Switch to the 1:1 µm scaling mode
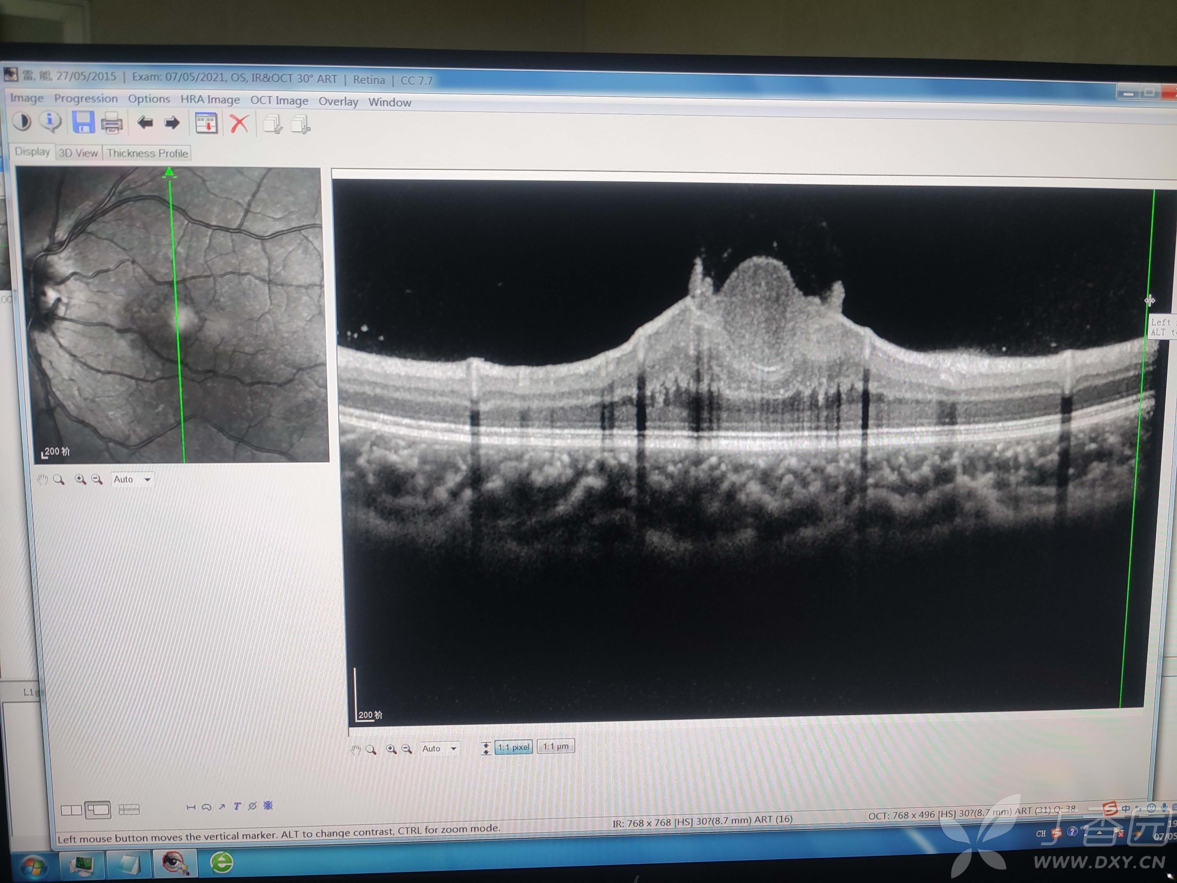The width and height of the screenshot is (1177, 883). click(556, 746)
